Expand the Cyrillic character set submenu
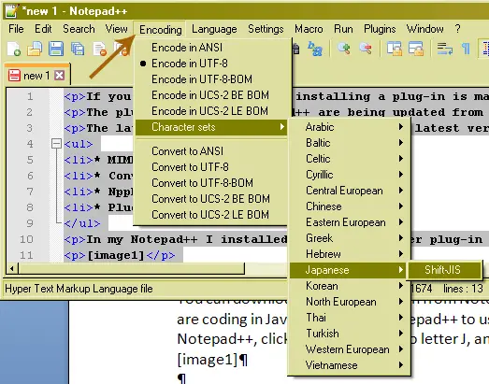Screen dimensions: 489x384 tap(349, 175)
